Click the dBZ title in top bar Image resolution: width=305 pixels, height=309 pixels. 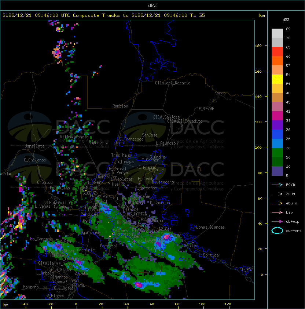click(x=152, y=6)
